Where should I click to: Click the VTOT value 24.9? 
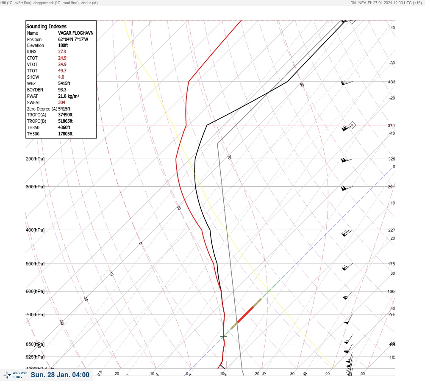coord(62,64)
